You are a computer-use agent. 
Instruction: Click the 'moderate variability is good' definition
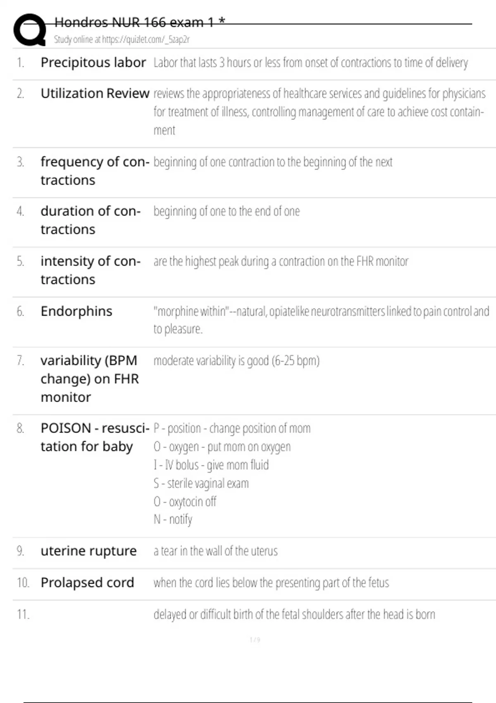(236, 361)
